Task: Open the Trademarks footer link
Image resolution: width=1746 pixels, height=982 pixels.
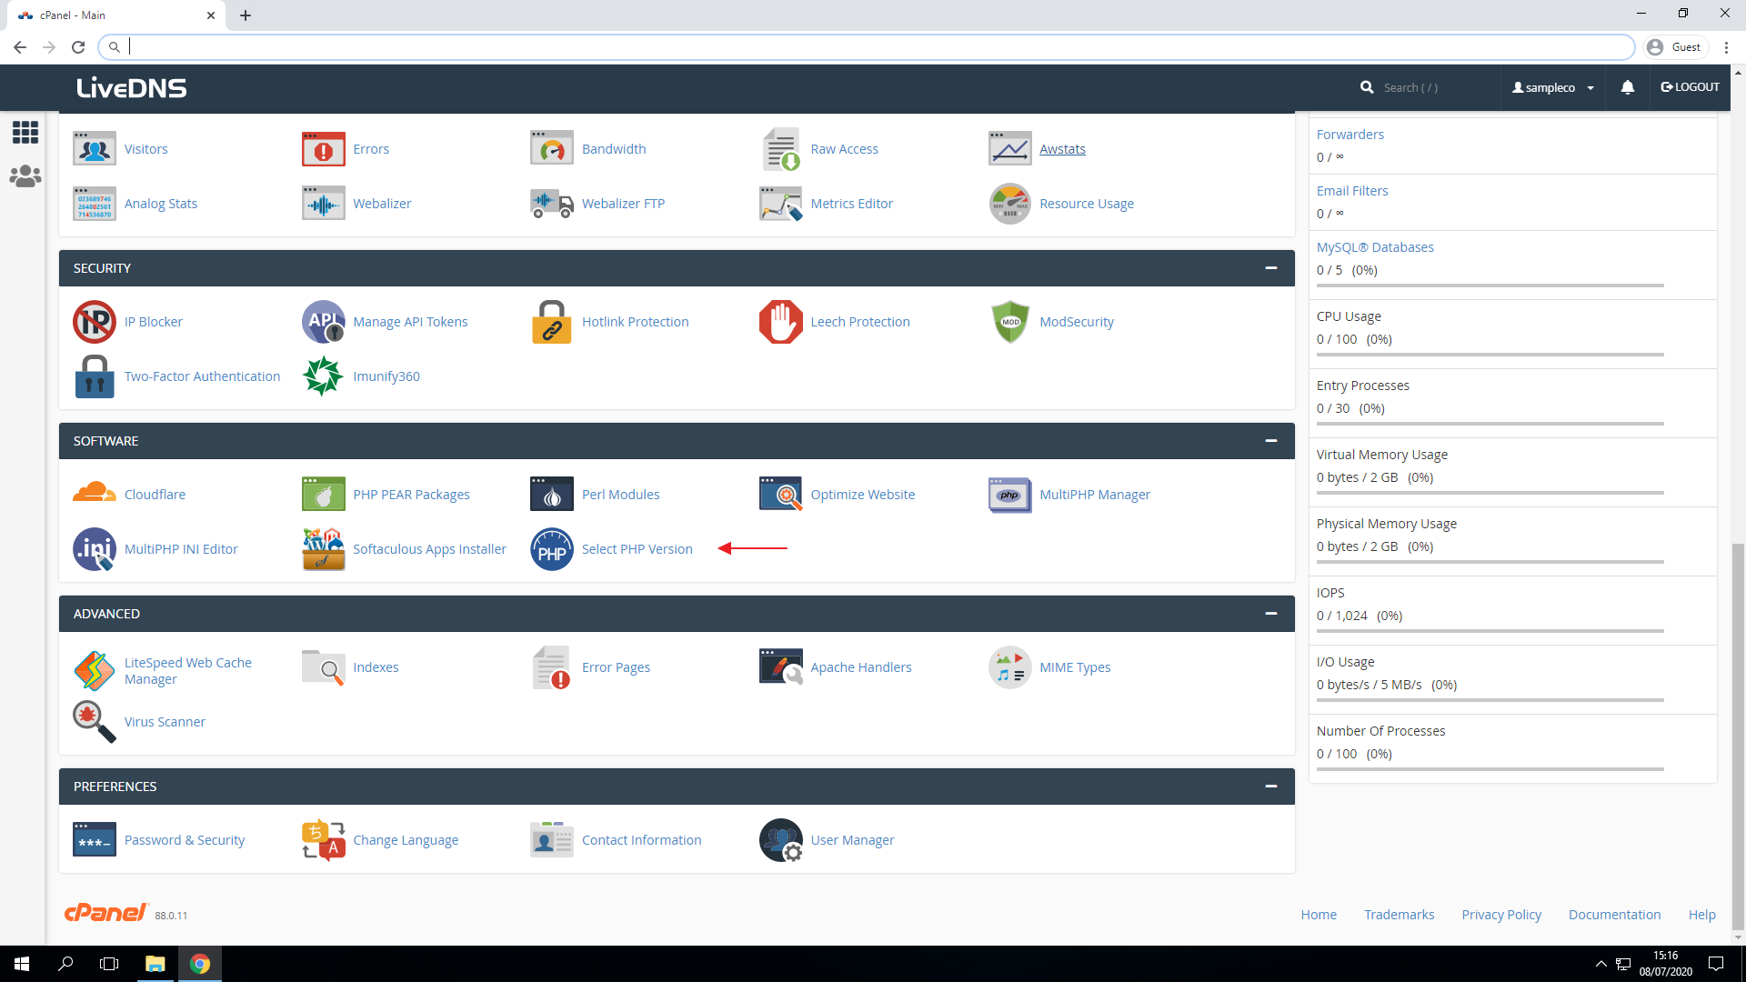Action: pos(1399,915)
